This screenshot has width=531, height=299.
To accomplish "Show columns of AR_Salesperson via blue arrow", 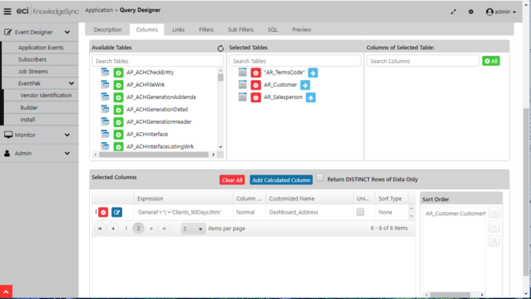I will tap(310, 98).
